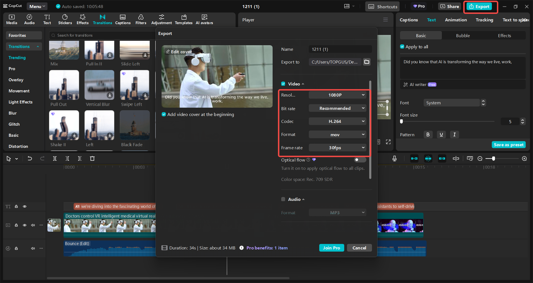Switch to the Captions tab in right panel
533x283 pixels.
coord(408,20)
